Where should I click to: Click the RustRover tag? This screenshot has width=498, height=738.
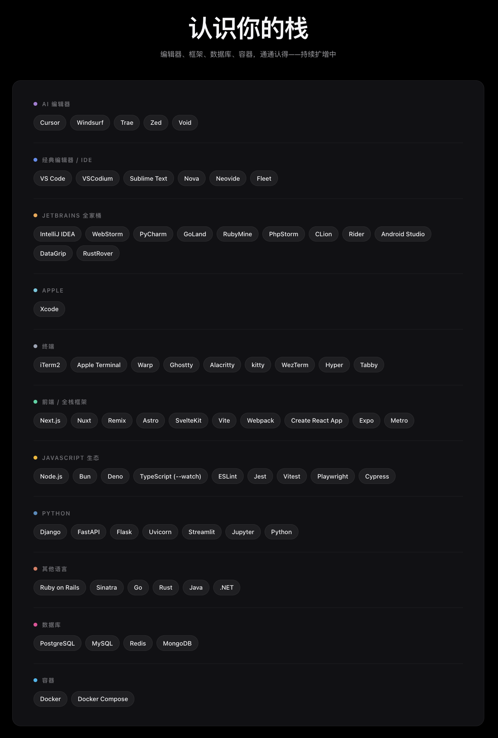pos(98,253)
